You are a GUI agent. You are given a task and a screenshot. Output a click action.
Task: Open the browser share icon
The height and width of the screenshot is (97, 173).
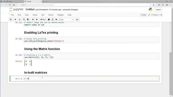(167, 5)
